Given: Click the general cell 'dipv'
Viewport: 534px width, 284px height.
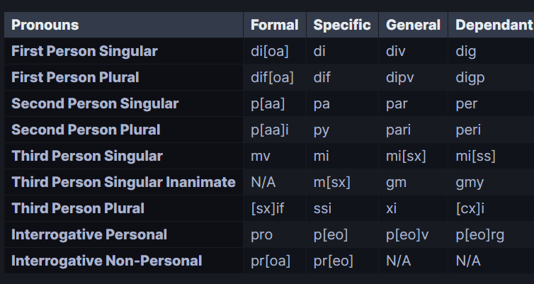Looking at the screenshot, I should tap(400, 77).
